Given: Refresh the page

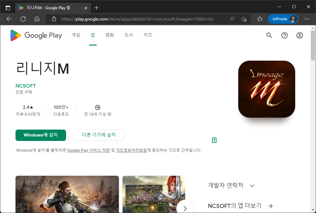Looking at the screenshot, I should 23,19.
